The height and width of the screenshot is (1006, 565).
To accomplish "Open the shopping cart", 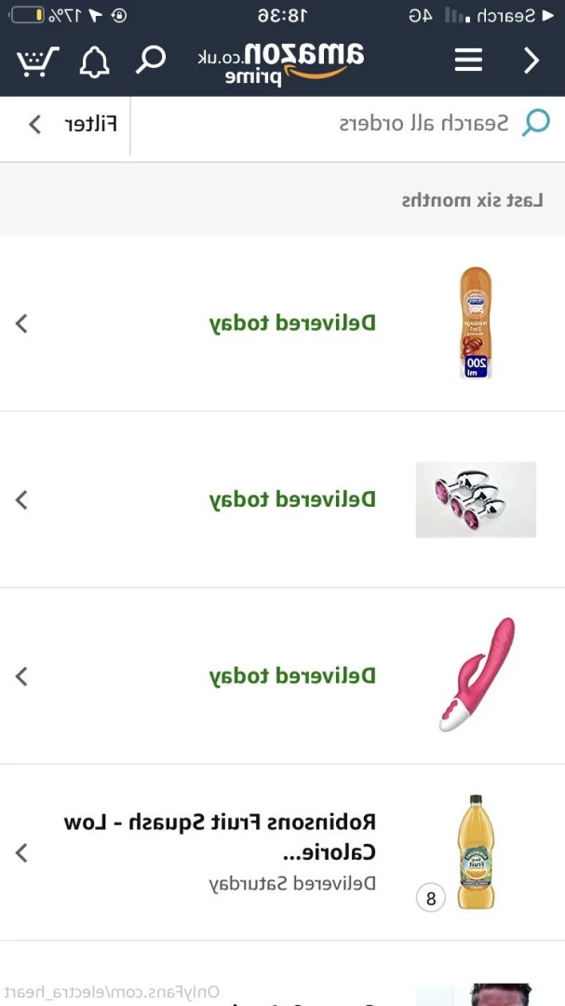I will 38,61.
